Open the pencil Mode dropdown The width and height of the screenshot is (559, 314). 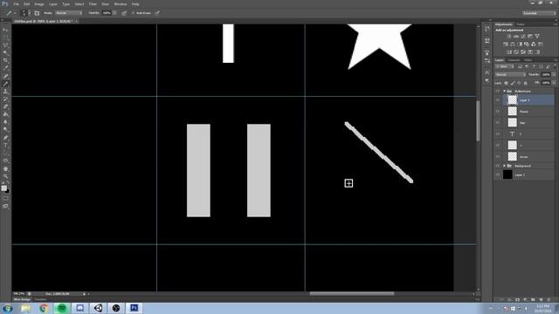pos(68,13)
